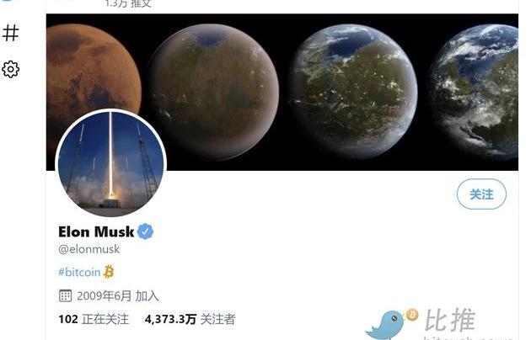
Task: Click the half-terraformed brown-green planet in banner
Action: pos(214,92)
